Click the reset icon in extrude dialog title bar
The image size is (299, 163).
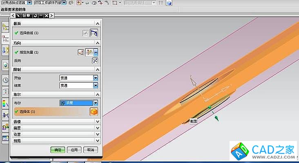point(34,15)
